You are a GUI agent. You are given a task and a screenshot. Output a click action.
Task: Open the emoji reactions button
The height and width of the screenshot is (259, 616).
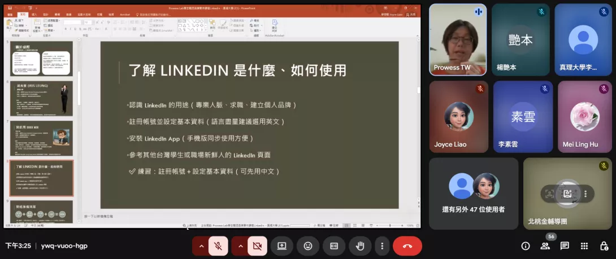[308, 246]
